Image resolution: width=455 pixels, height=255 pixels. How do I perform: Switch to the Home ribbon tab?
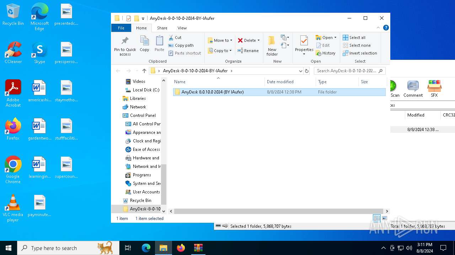coord(141,28)
